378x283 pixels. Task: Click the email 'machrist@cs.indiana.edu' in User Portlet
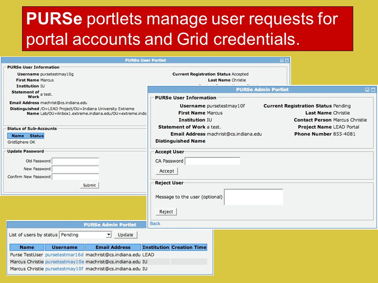[64, 103]
